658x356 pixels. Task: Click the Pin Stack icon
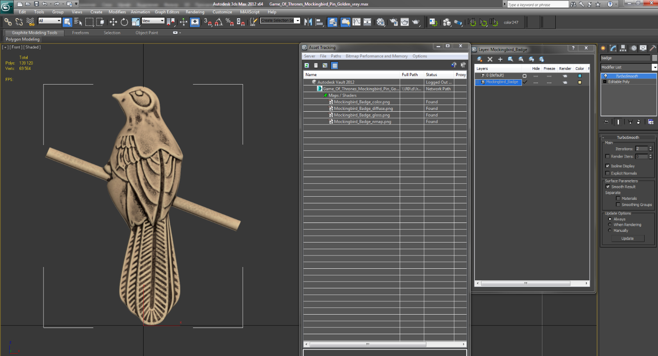(606, 121)
